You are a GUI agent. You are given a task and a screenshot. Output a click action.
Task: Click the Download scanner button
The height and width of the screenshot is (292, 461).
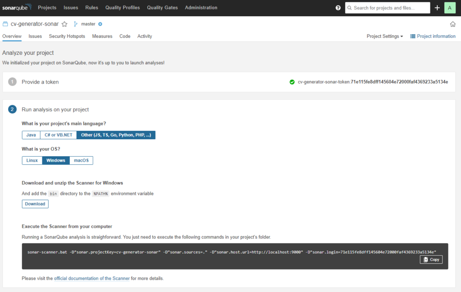(35, 204)
